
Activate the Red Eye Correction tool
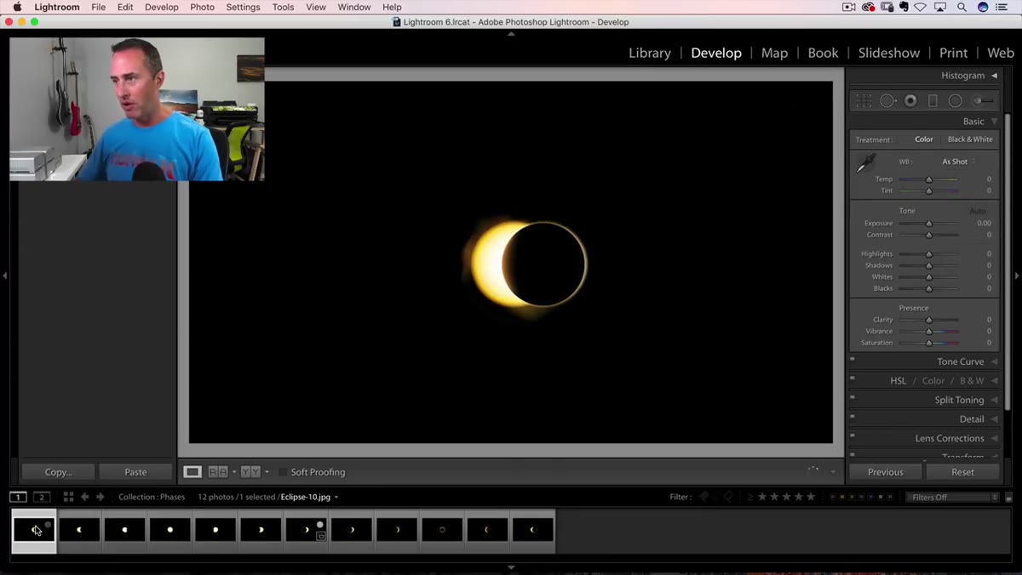(x=910, y=100)
